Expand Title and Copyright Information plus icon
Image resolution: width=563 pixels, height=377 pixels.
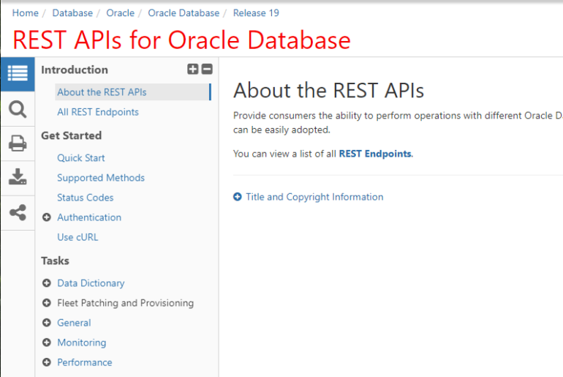pos(238,197)
